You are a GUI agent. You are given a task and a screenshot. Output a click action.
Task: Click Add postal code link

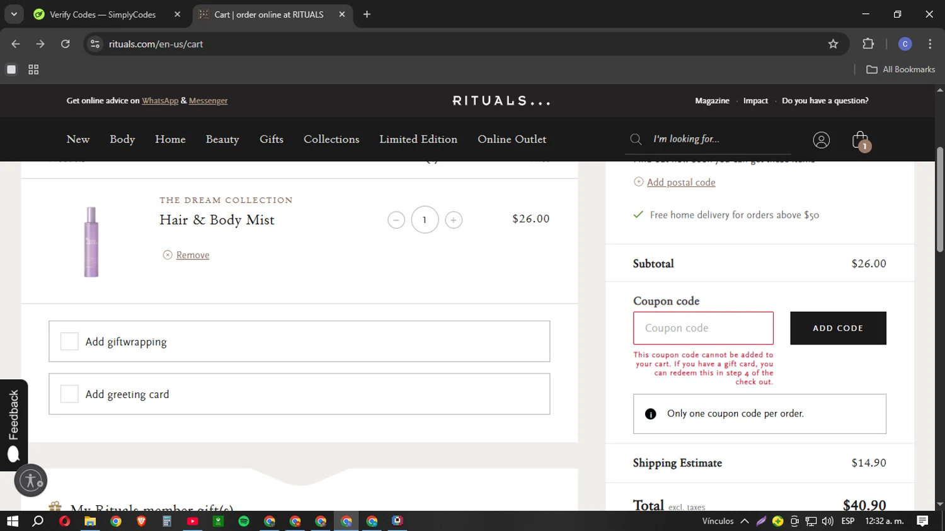681,182
